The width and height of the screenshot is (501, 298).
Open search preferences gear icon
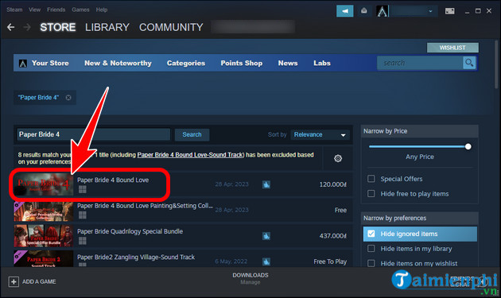click(338, 158)
